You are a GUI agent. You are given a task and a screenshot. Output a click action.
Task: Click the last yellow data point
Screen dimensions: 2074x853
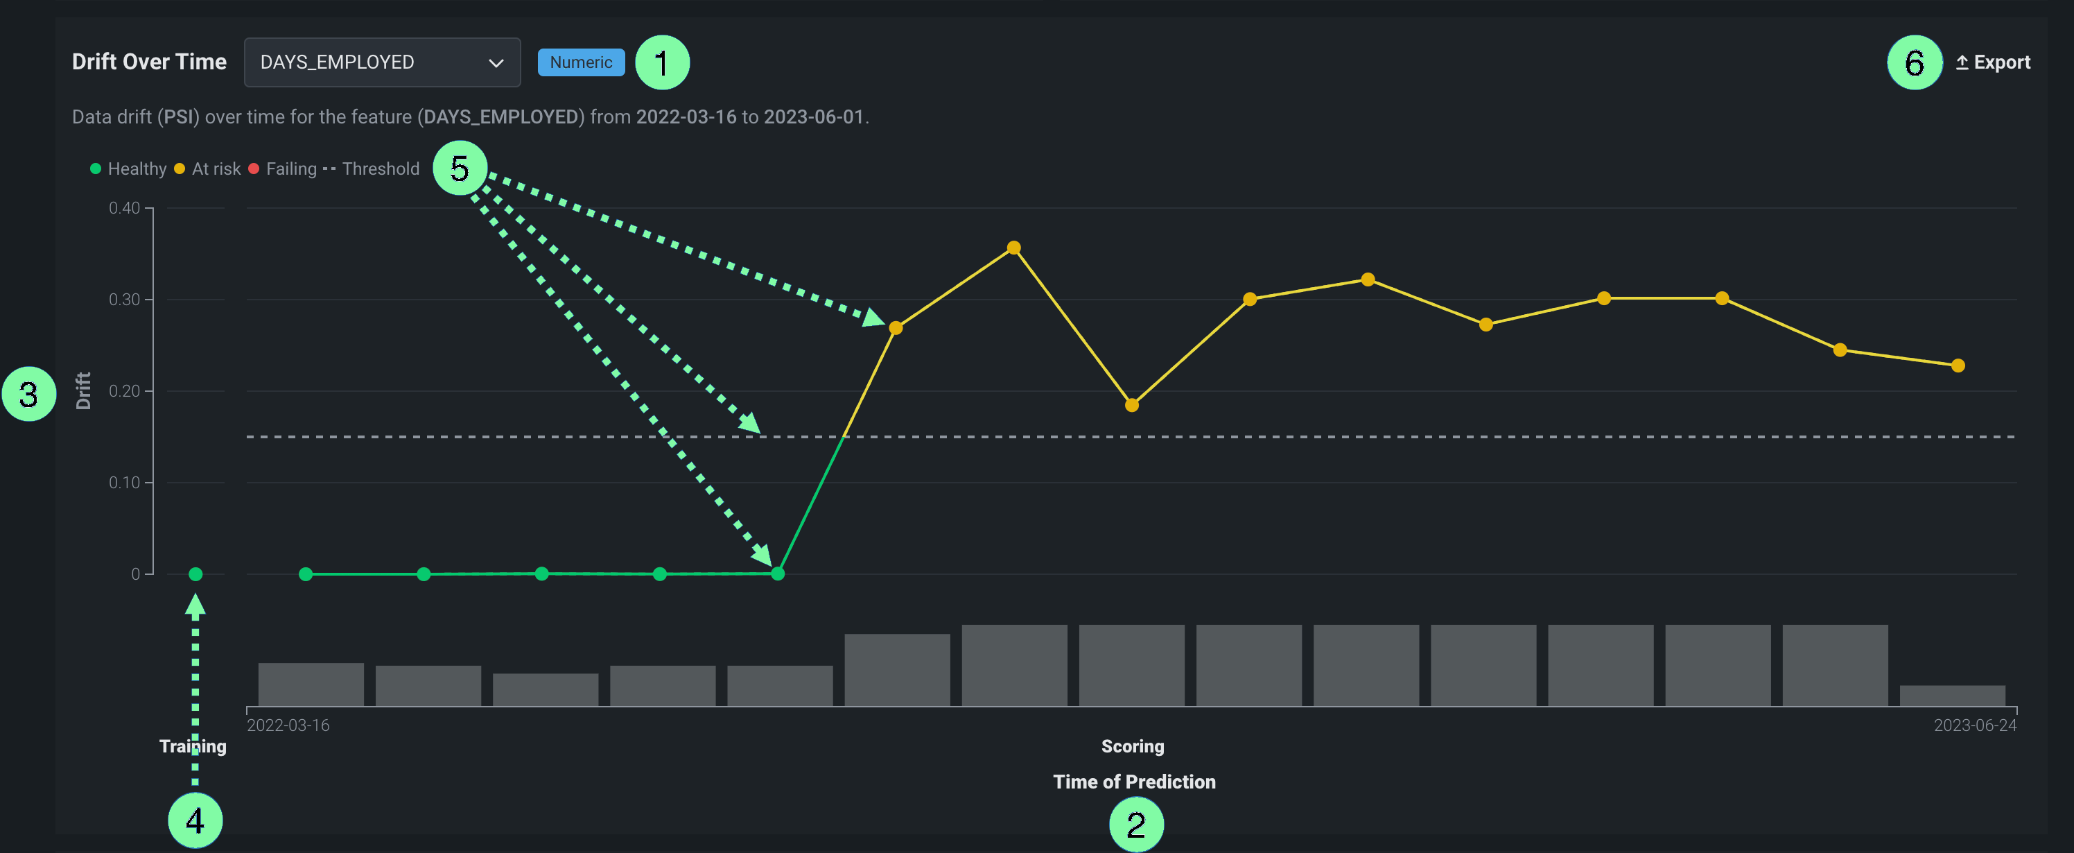tap(1958, 365)
